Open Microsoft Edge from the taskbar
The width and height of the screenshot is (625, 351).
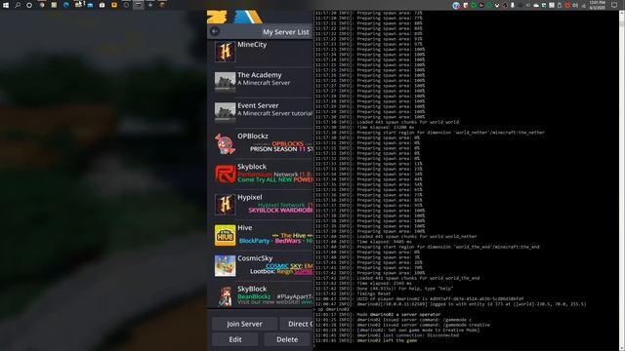tap(66, 5)
